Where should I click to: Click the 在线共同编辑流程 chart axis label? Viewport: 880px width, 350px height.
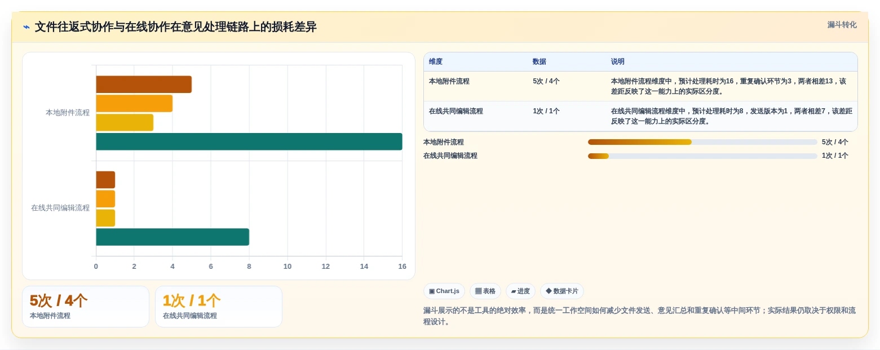[60, 208]
